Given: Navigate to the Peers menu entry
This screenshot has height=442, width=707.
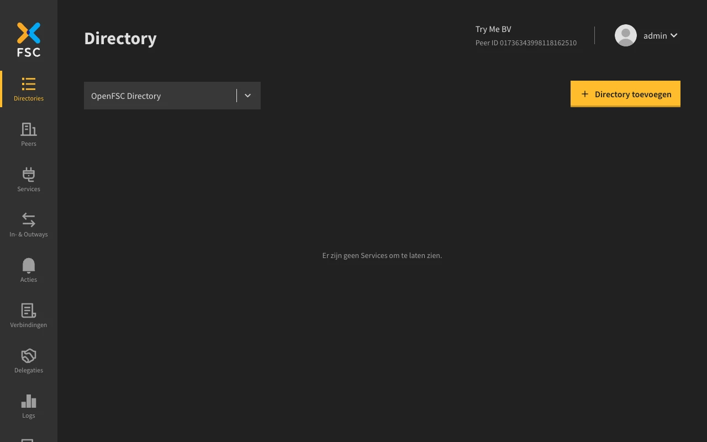Looking at the screenshot, I should [x=28, y=134].
